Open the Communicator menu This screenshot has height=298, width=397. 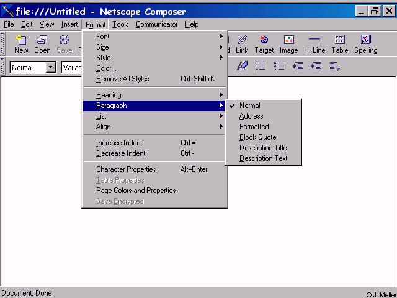tap(156, 24)
